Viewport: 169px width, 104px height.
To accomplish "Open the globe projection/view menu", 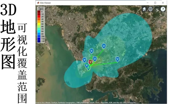I will pyautogui.click(x=150, y=9).
